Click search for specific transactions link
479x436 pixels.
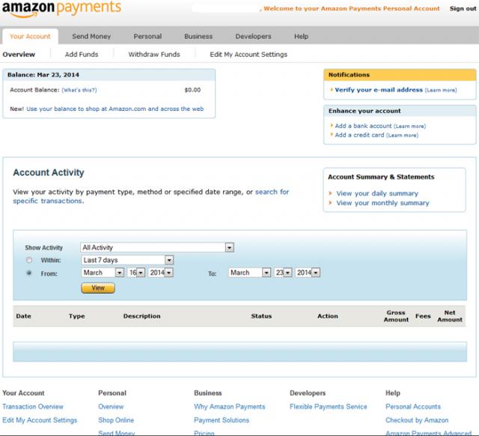[151, 196]
